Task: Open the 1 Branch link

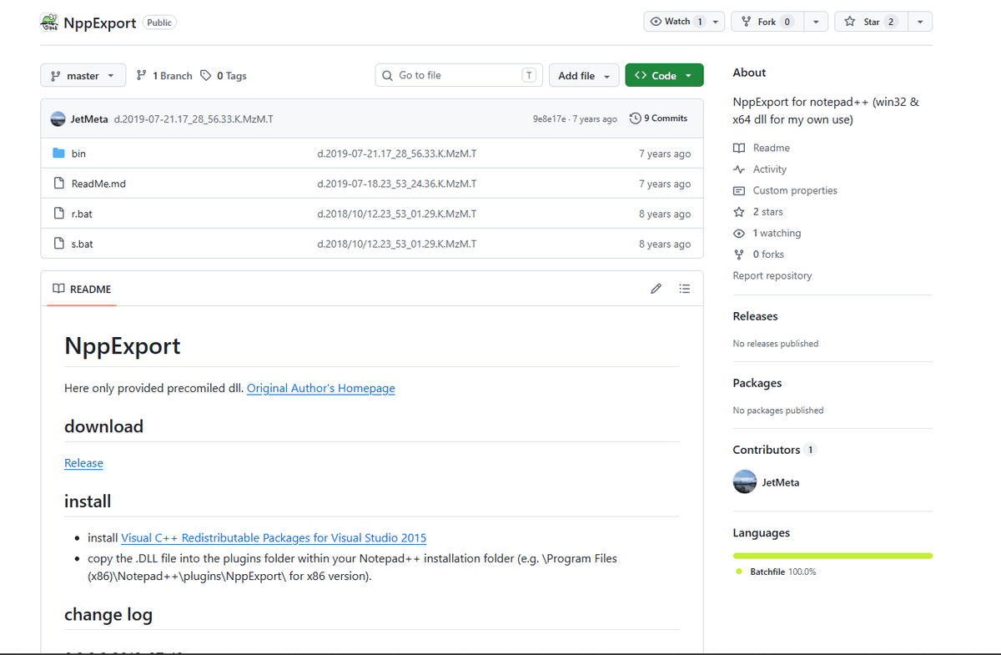Action: click(164, 75)
